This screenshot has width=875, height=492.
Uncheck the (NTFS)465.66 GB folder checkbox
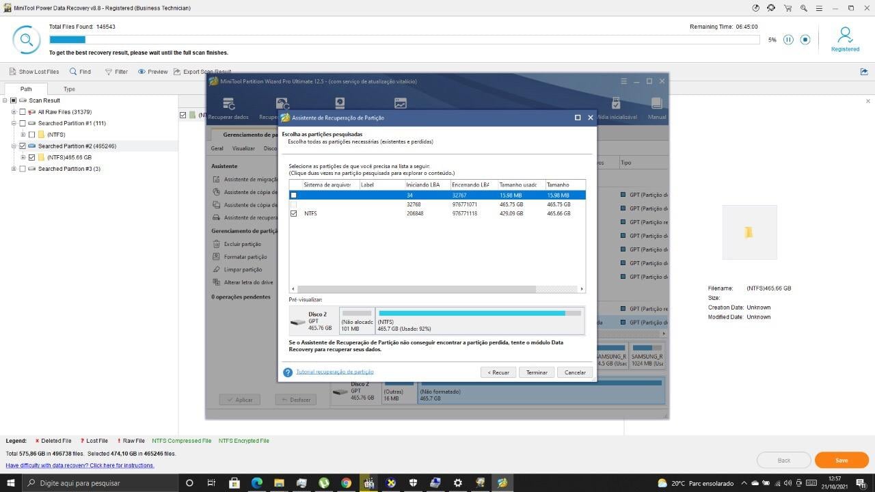click(x=31, y=158)
